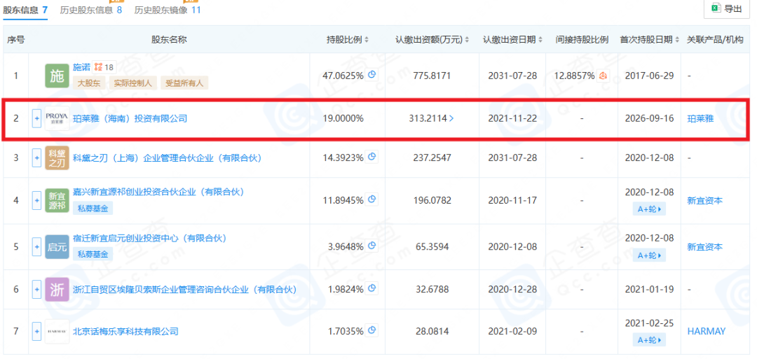Screen dimensions: 757x359
Task: Click the HARMAY related product link
Action: point(707,331)
